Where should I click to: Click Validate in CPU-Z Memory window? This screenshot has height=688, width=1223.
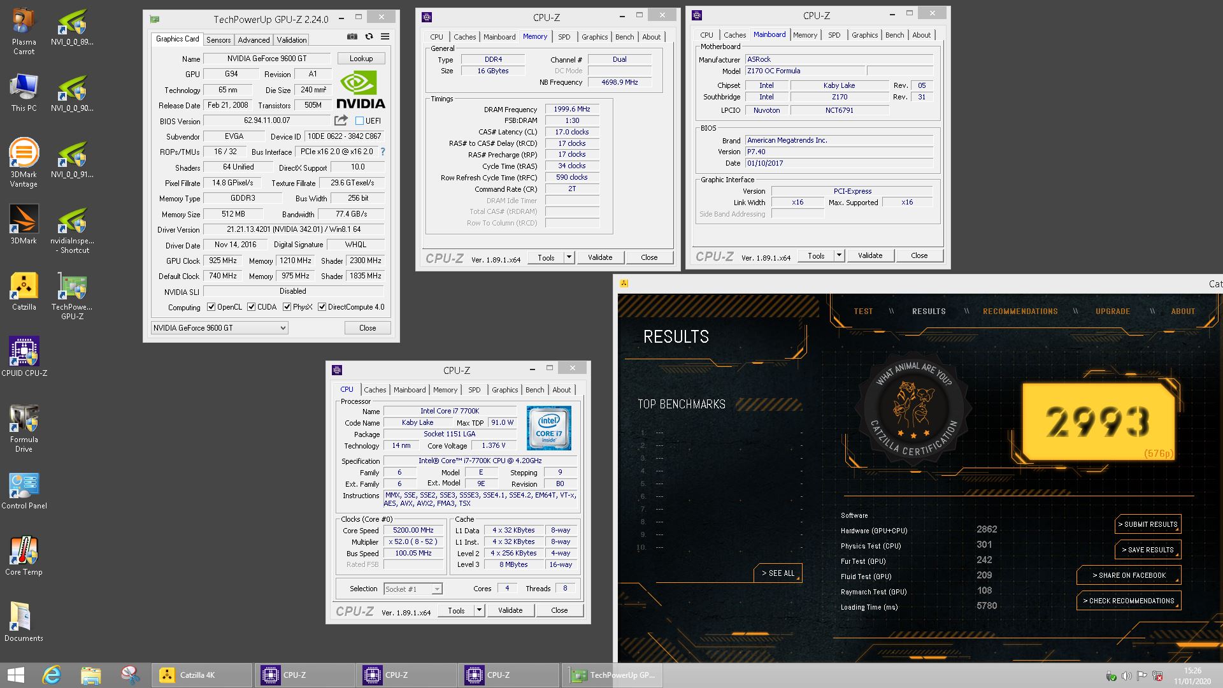[x=599, y=257]
